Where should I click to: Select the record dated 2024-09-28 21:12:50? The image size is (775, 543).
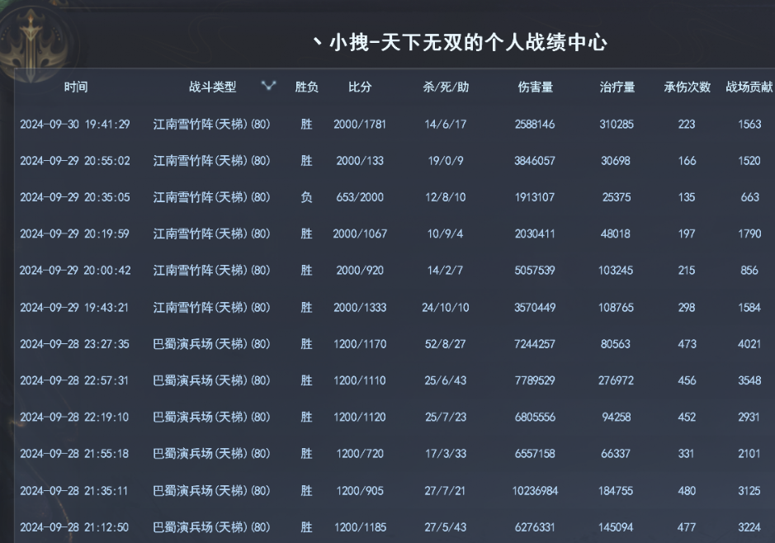[75, 526]
